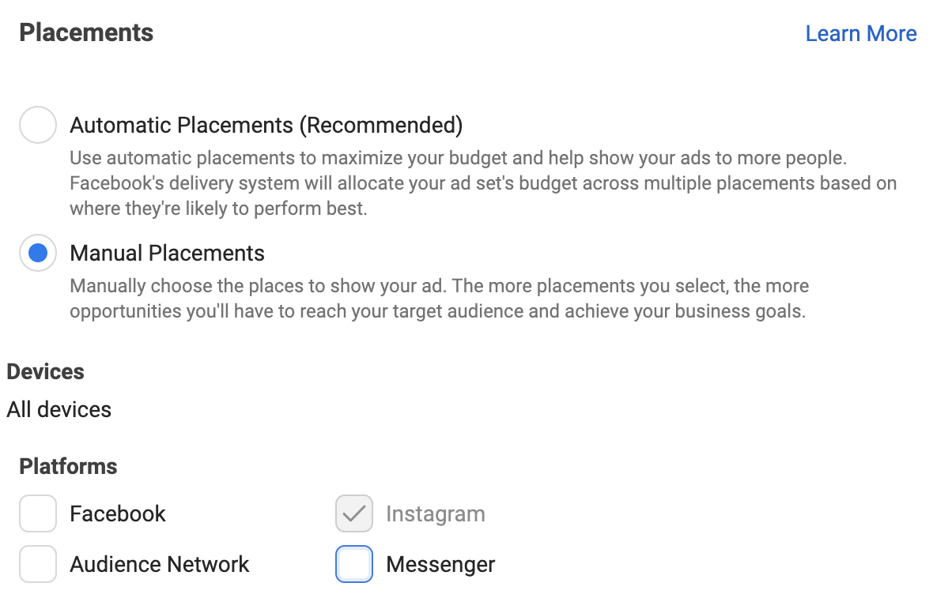This screenshot has height=613, width=933.
Task: Open the All devices selector
Action: (59, 409)
